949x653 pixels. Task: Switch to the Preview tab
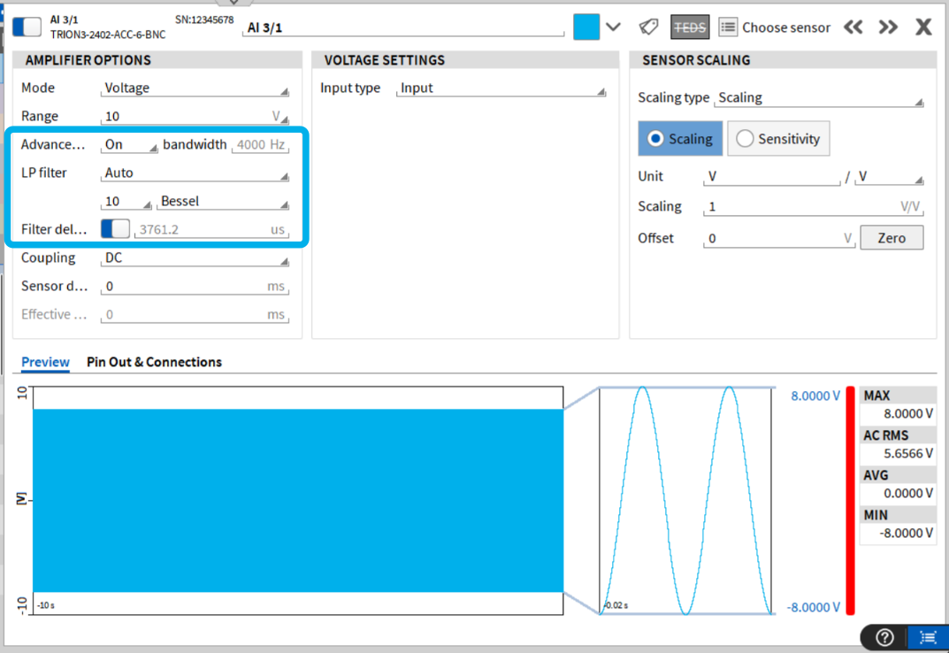click(45, 362)
